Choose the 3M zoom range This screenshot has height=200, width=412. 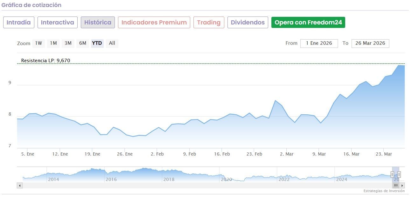(x=68, y=43)
